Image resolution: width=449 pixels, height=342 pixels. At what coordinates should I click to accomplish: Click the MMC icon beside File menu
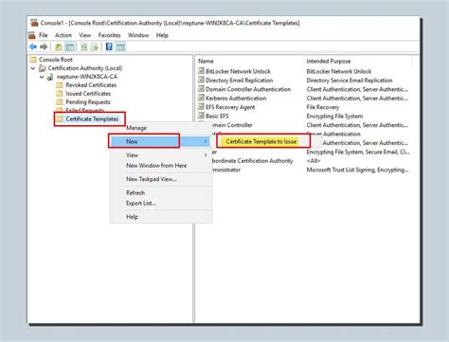(31, 35)
